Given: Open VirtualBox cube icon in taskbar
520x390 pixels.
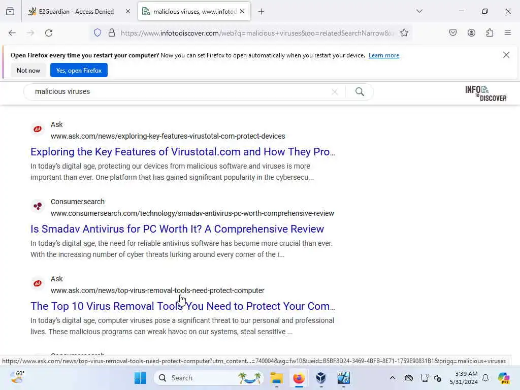Looking at the screenshot, I should [321, 378].
